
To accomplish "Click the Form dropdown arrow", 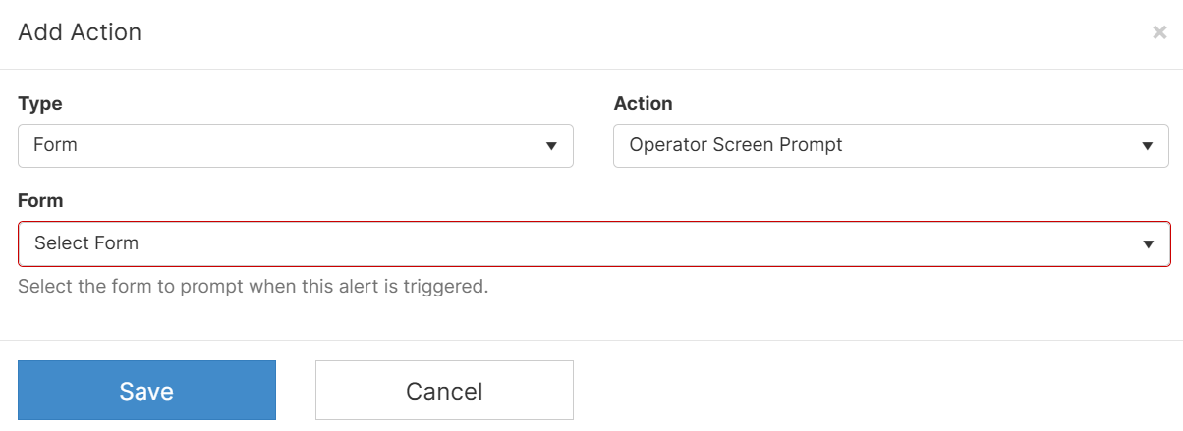I will tap(1148, 244).
